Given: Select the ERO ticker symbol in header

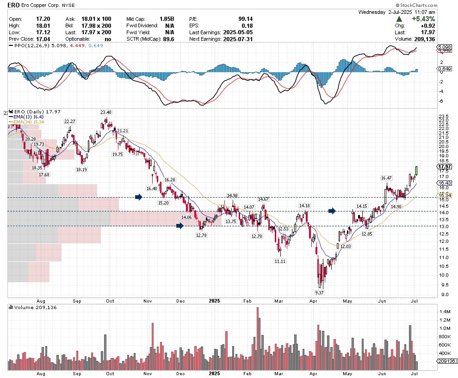Looking at the screenshot, I should [x=14, y=5].
